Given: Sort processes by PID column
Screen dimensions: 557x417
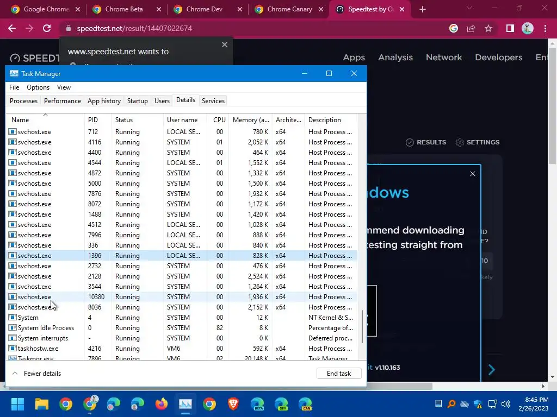Looking at the screenshot, I should [x=98, y=120].
